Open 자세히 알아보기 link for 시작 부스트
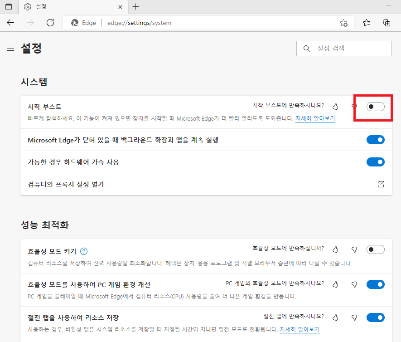The width and height of the screenshot is (401, 342). [315, 118]
